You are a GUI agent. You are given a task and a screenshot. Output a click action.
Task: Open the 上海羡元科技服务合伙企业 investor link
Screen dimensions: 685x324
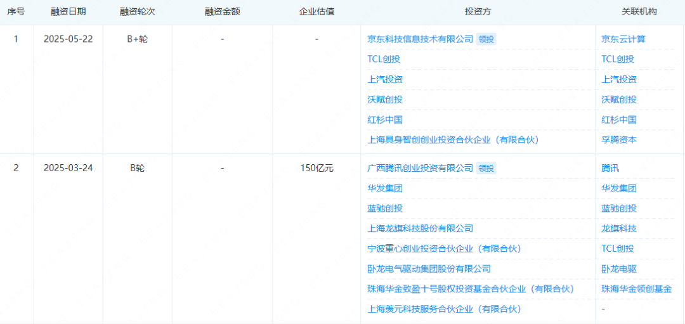(x=444, y=309)
